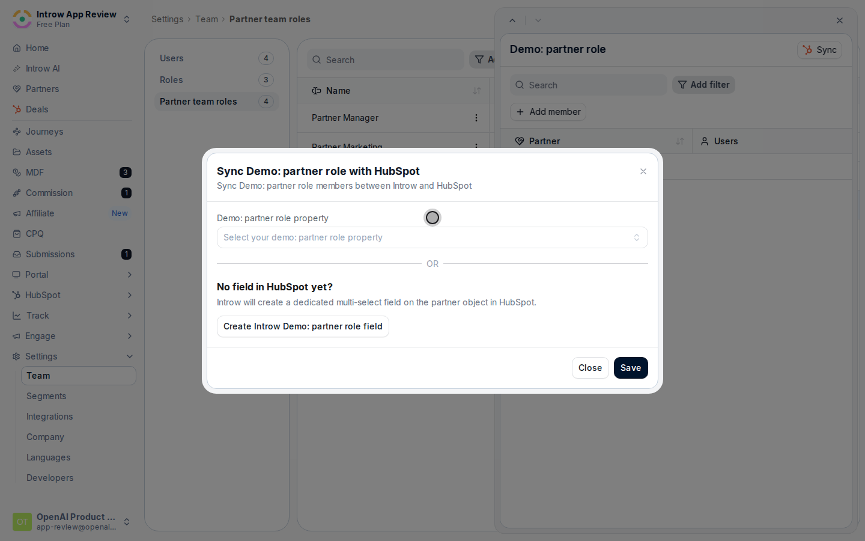Open Languages under Settings

coord(48,457)
